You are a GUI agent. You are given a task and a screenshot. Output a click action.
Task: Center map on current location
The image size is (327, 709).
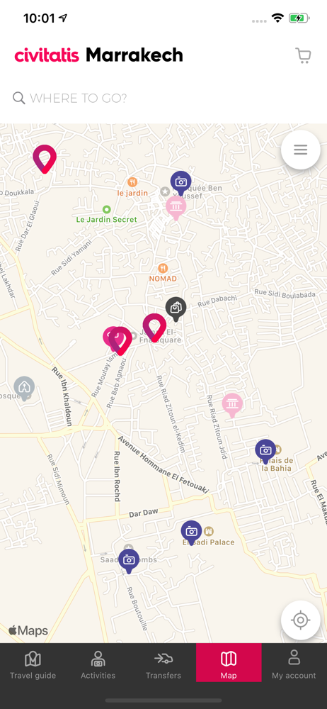pyautogui.click(x=301, y=620)
